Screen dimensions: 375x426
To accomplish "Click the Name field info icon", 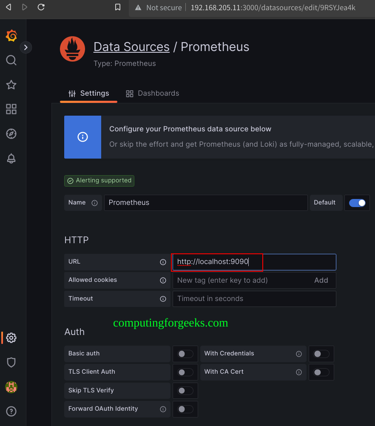I will click(94, 203).
